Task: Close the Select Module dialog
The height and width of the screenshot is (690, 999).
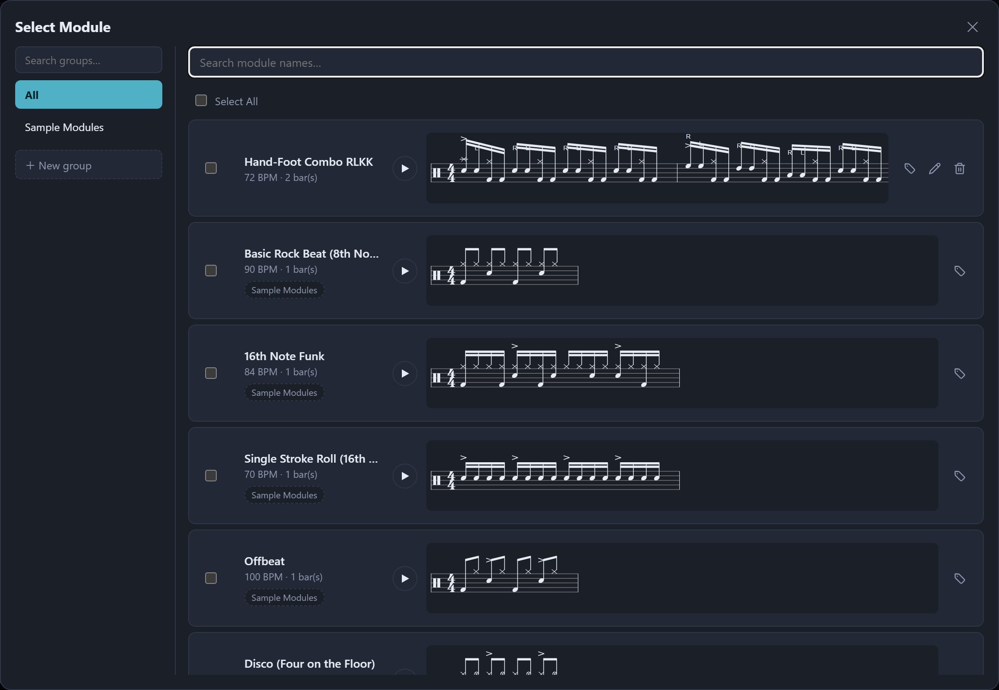Action: 973,27
